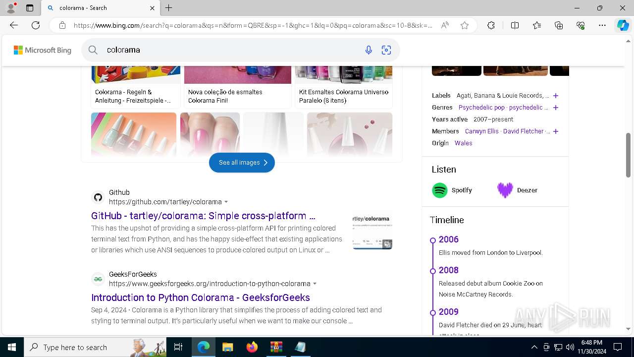Open Settings and more menu
Image resolution: width=634 pixels, height=357 pixels.
[x=602, y=25]
